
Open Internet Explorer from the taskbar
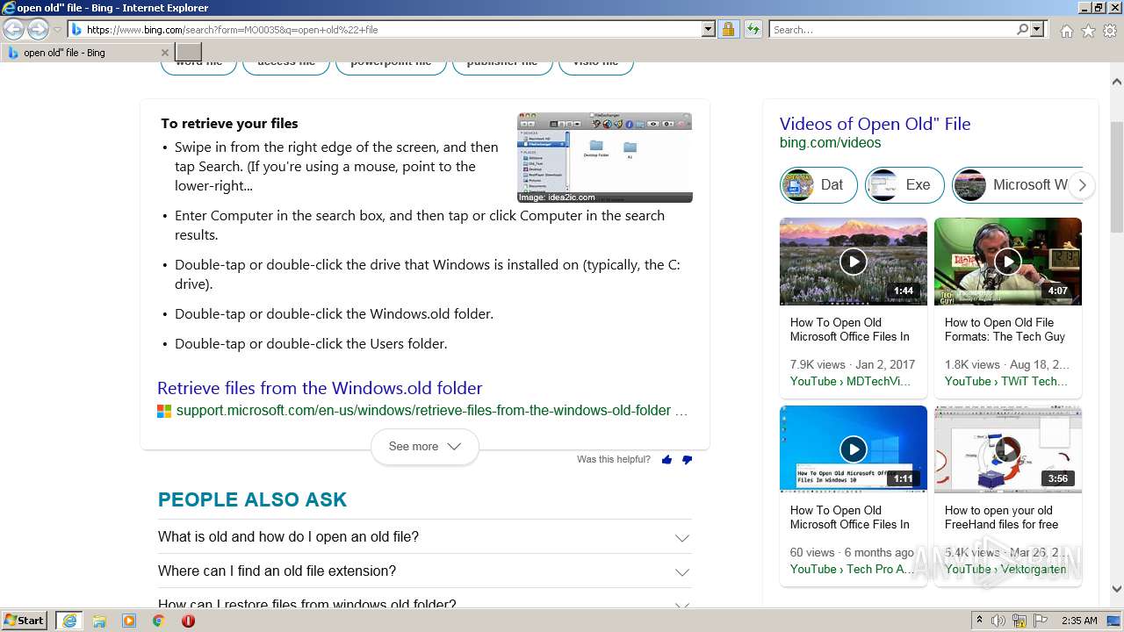tap(69, 621)
